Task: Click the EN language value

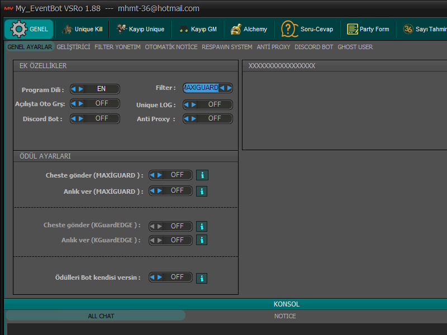Action: [101, 89]
